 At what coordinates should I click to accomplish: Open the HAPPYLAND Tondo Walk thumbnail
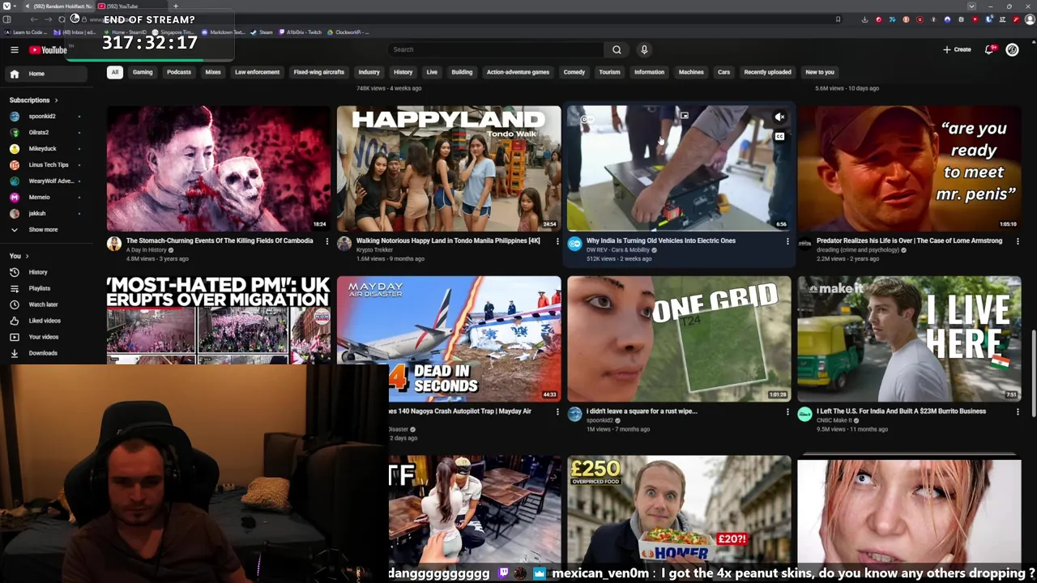[x=449, y=168]
